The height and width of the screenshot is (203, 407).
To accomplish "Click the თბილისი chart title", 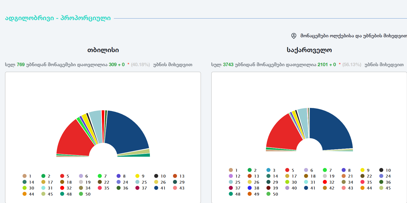I will pyautogui.click(x=103, y=50).
